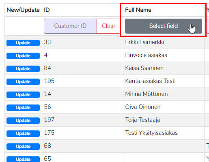Select the Full Name column header
Image resolution: width=209 pixels, height=162 pixels.
(x=138, y=10)
